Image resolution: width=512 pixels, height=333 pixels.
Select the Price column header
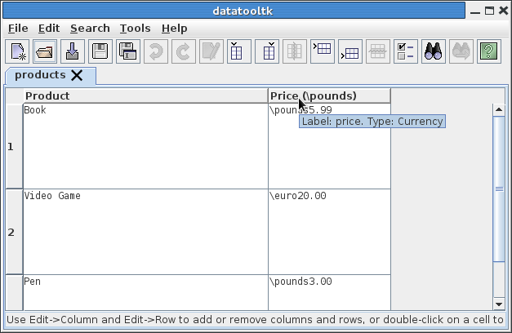tap(329, 95)
